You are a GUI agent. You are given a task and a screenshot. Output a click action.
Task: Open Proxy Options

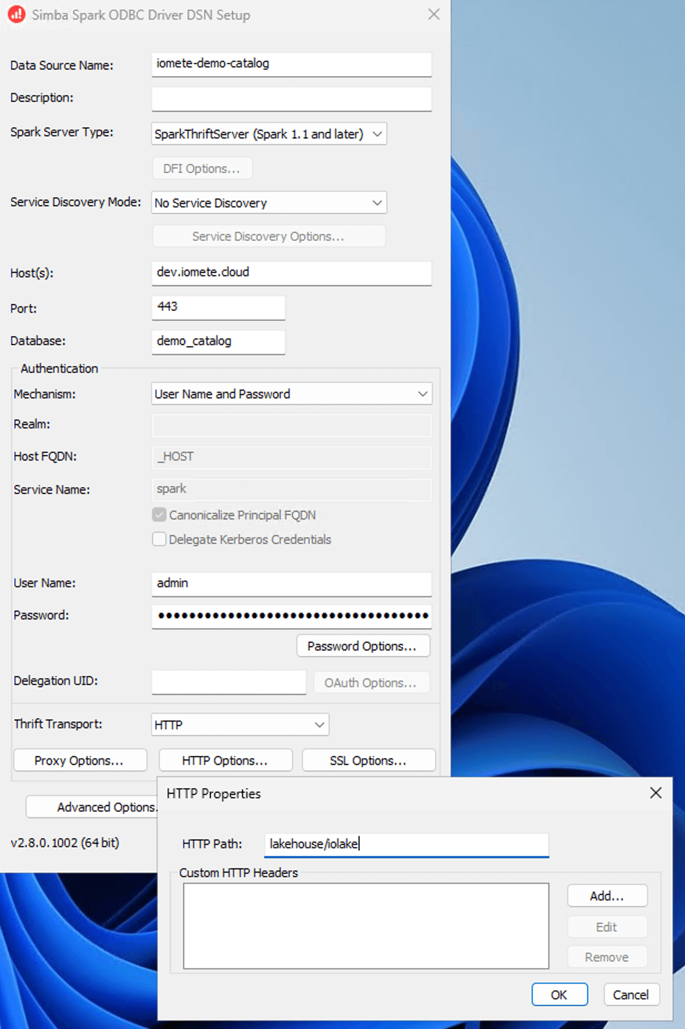coord(80,760)
